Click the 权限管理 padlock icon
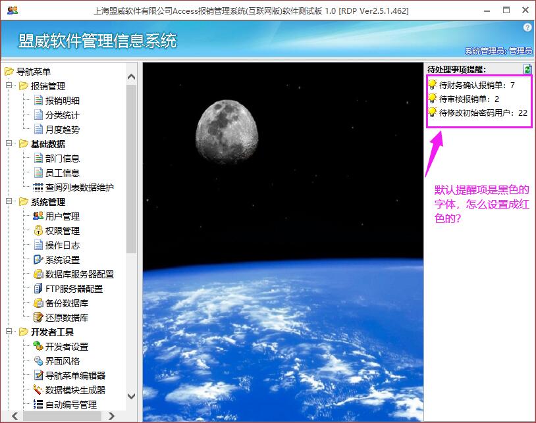Viewport: 536px width, 423px height. (x=38, y=230)
